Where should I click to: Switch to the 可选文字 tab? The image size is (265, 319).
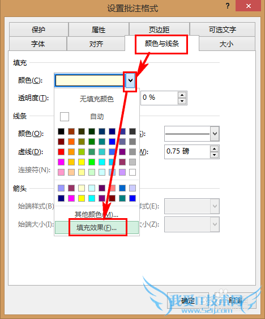point(223,29)
